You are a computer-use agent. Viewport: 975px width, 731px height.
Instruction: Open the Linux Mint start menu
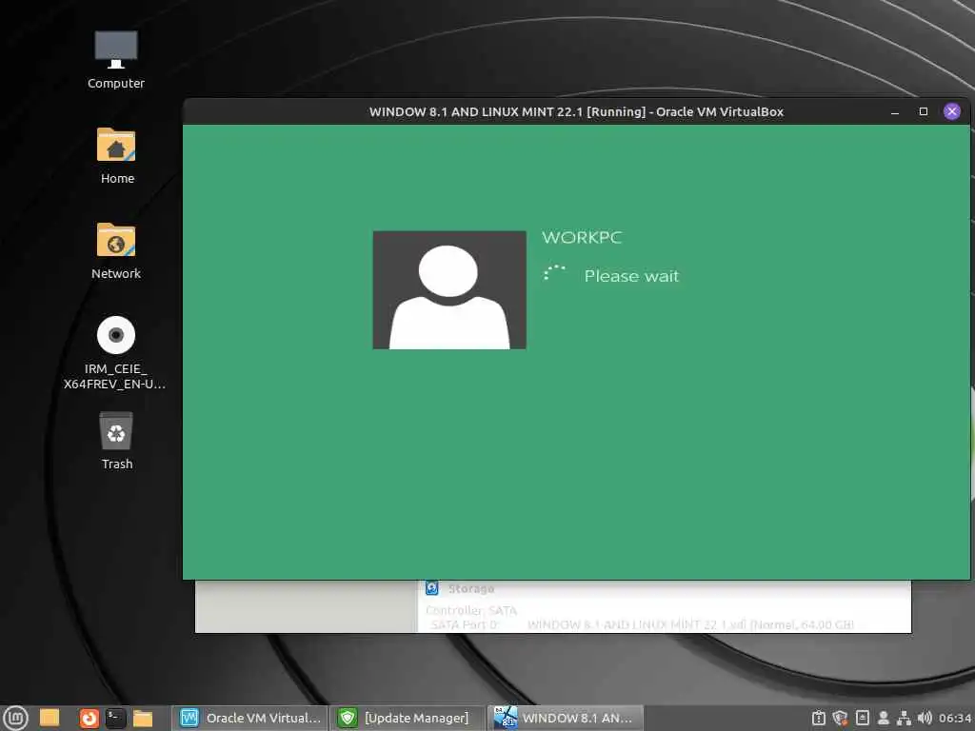(15, 718)
